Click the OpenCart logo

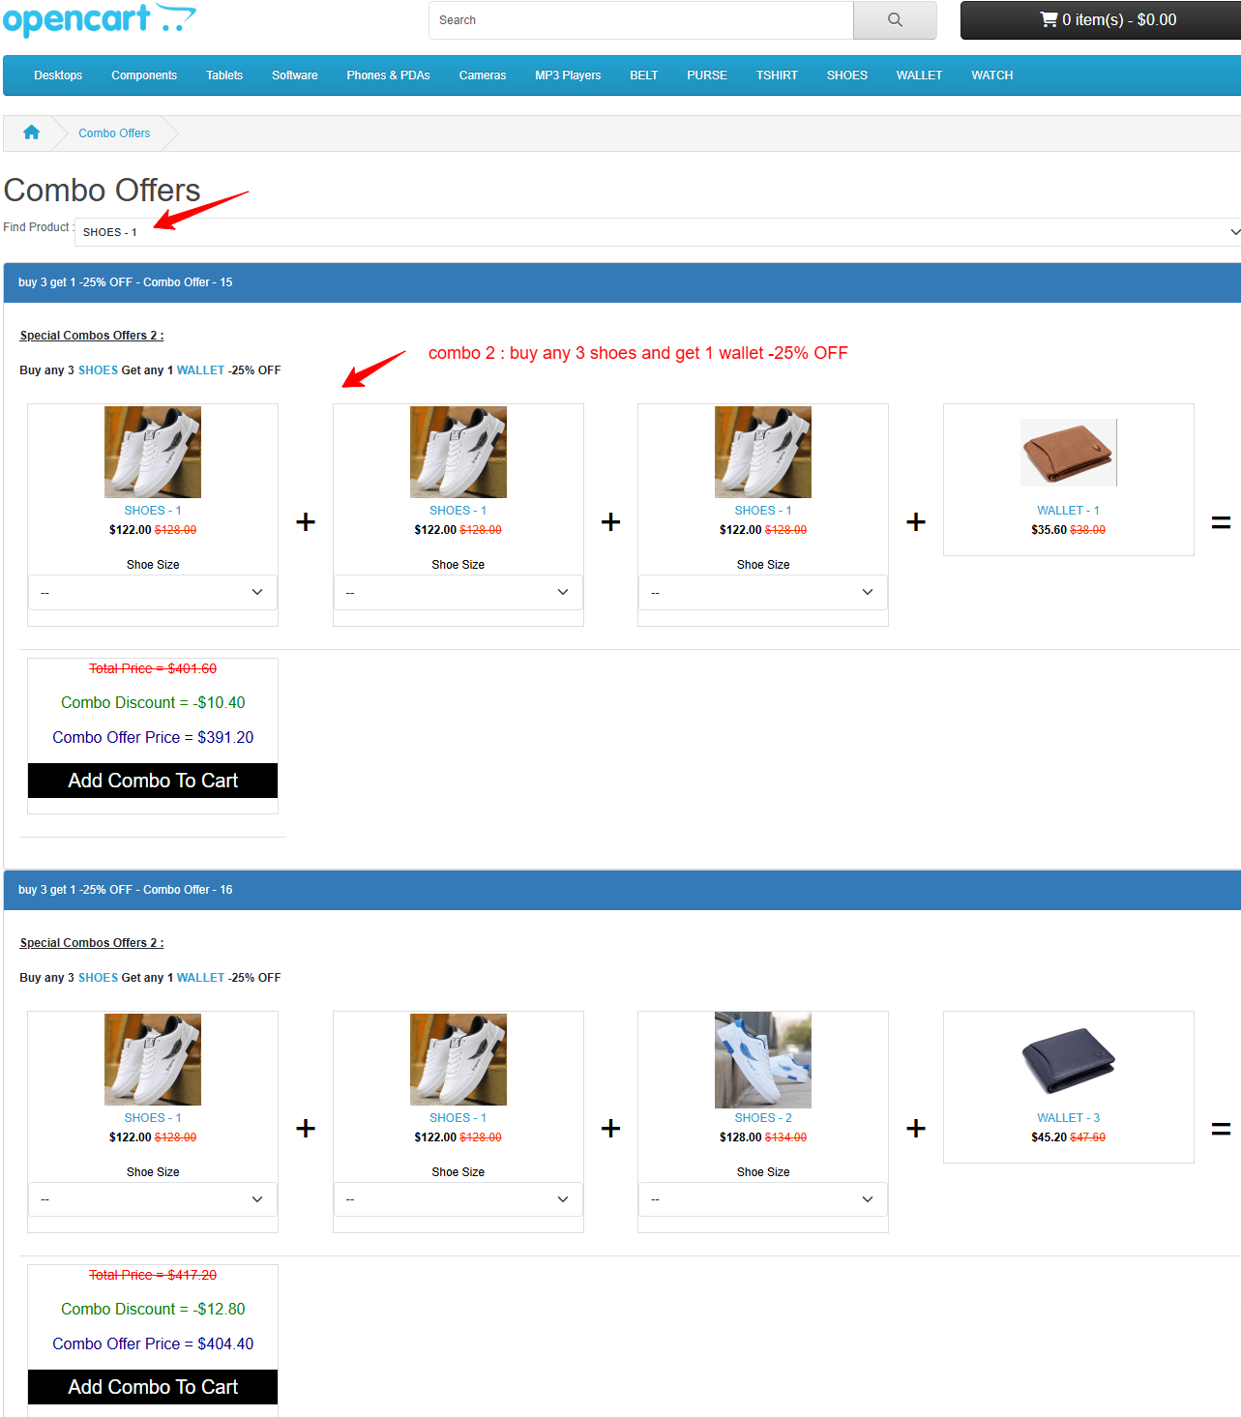[x=100, y=19]
